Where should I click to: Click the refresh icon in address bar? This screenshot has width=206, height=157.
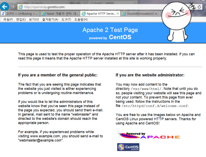click(199, 7)
